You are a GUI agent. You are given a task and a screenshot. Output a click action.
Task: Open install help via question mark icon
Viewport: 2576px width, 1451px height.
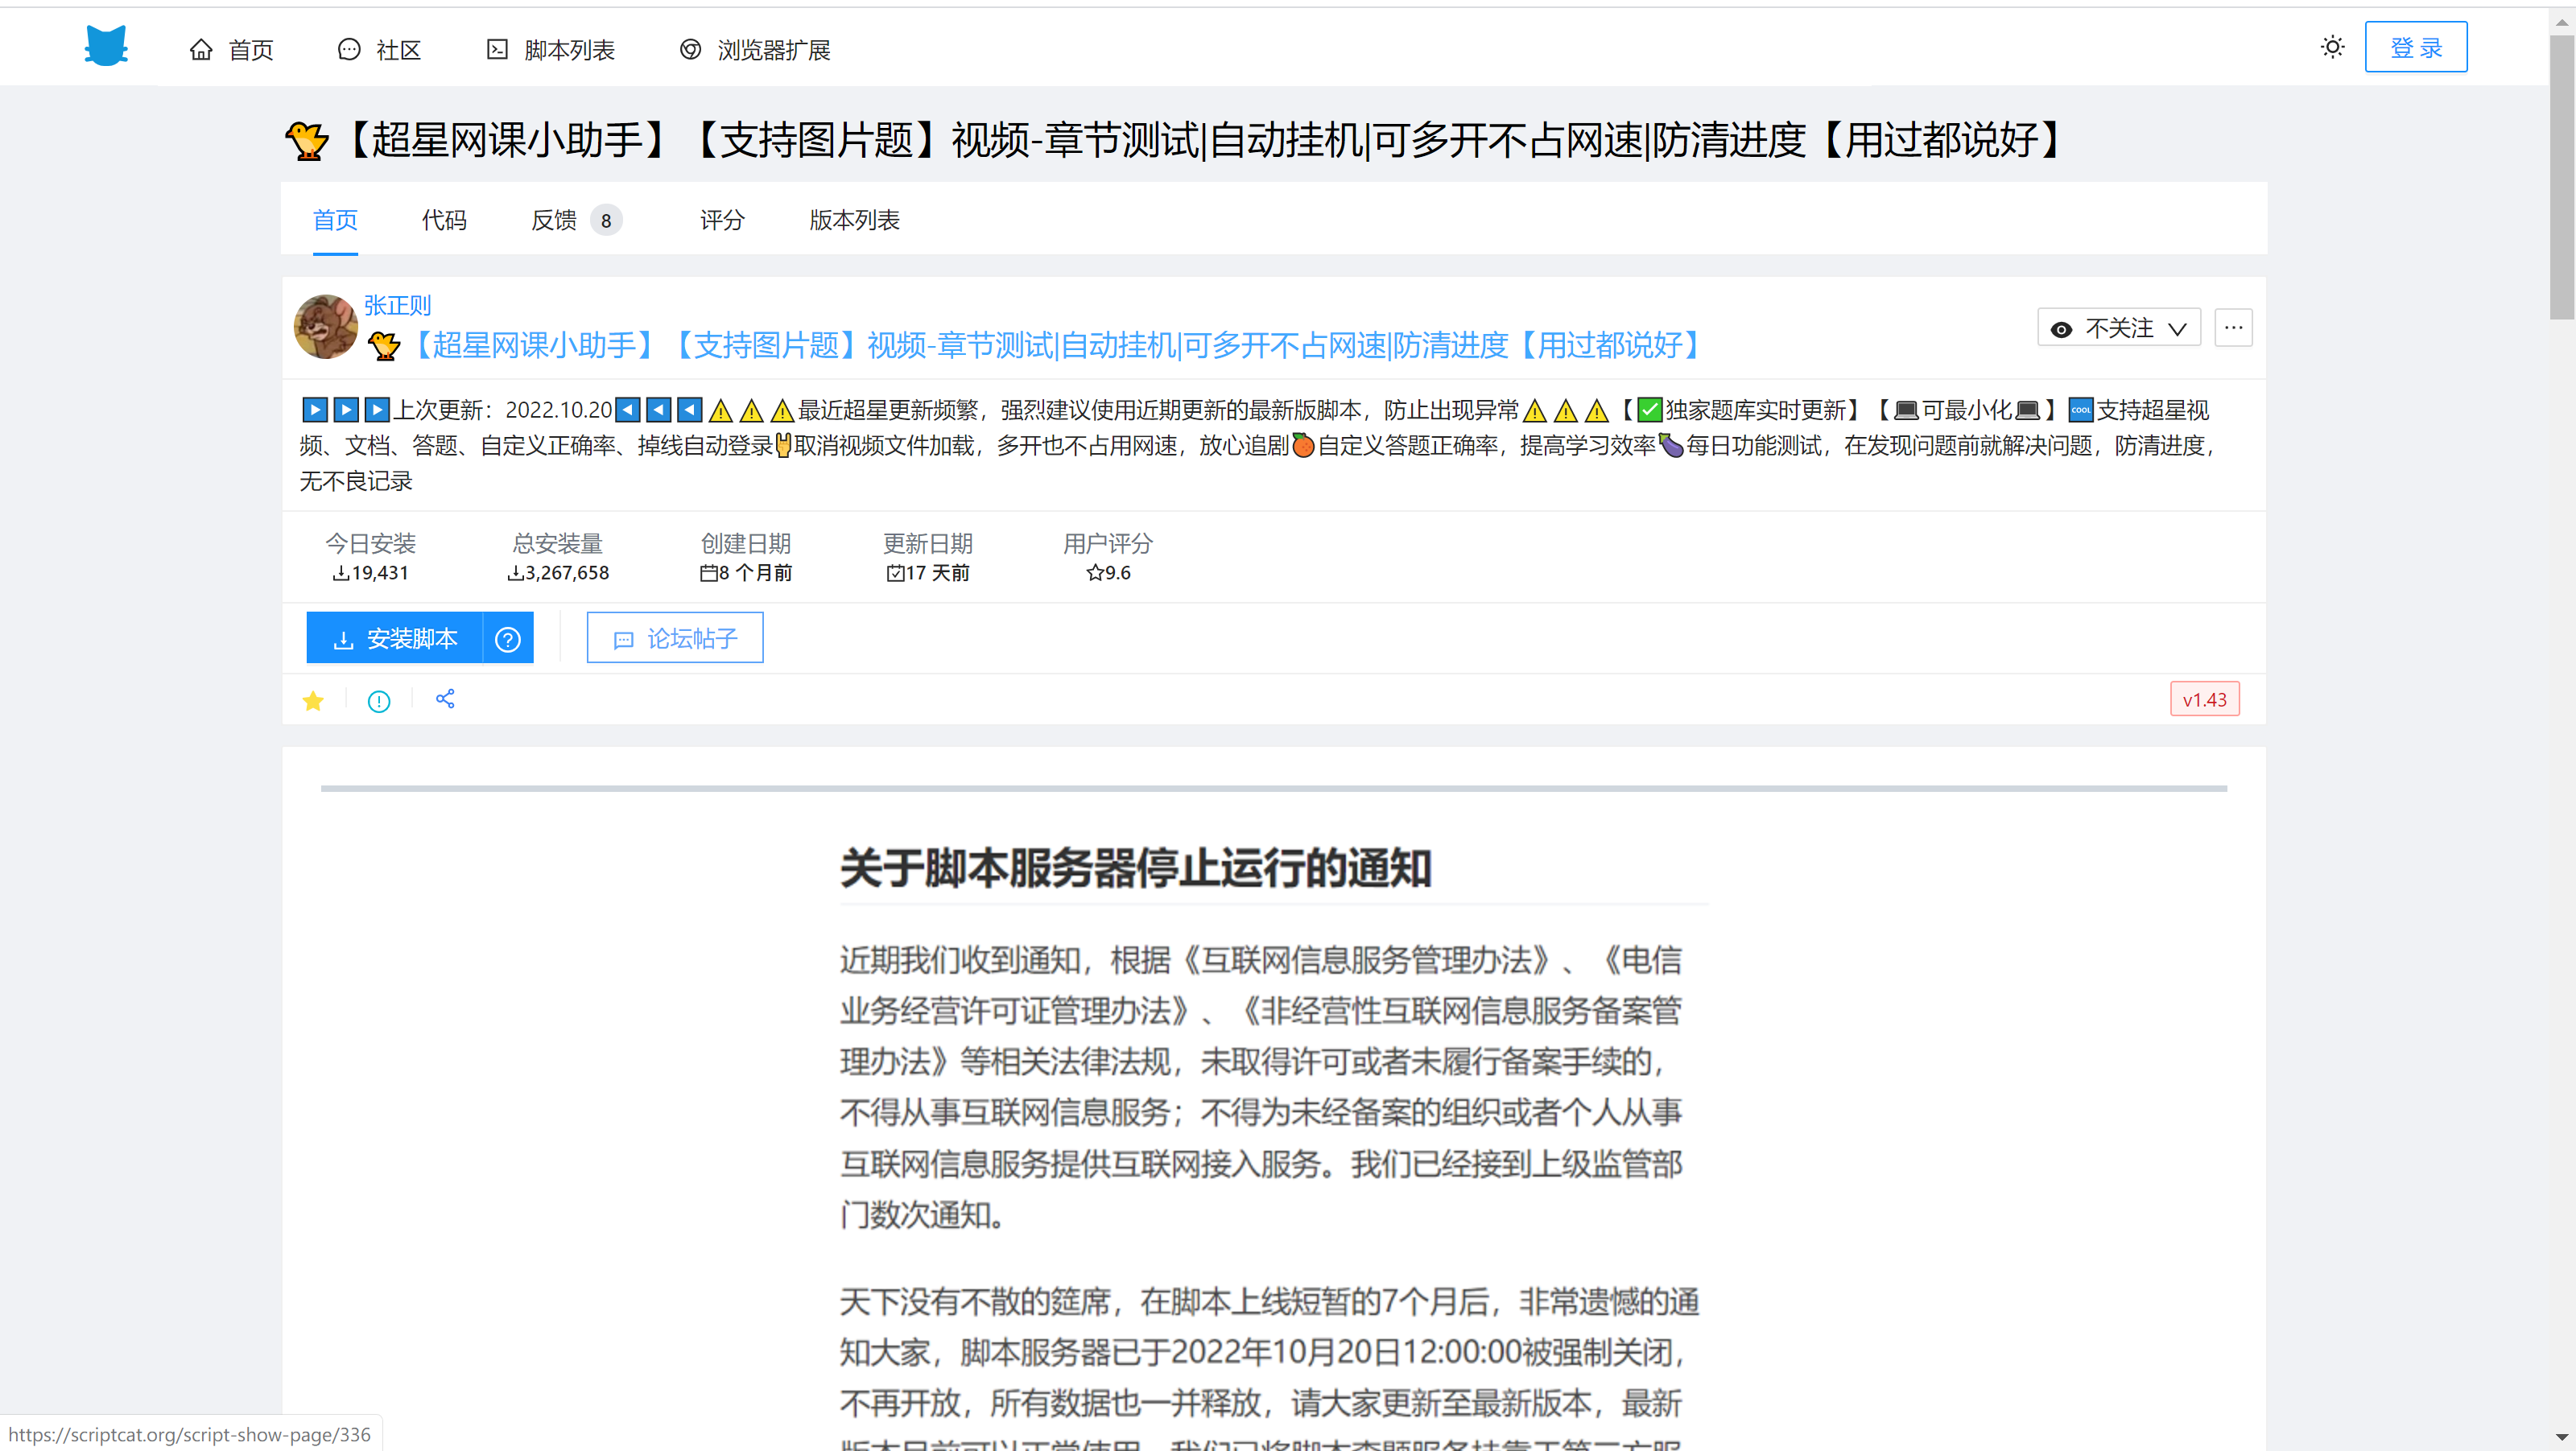[x=507, y=638]
